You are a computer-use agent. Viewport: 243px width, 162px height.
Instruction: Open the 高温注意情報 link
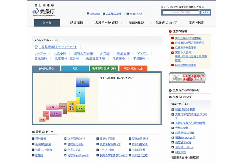pyautogui.click(x=95, y=59)
